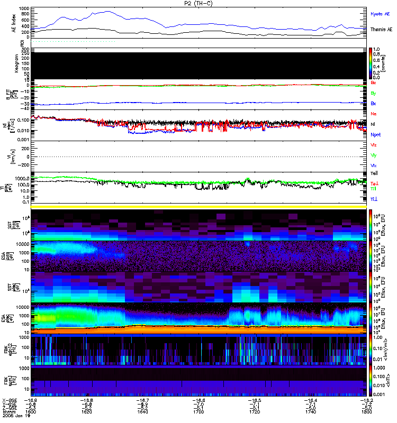
Task: Click the 1800 time tick label
Action: point(366,412)
